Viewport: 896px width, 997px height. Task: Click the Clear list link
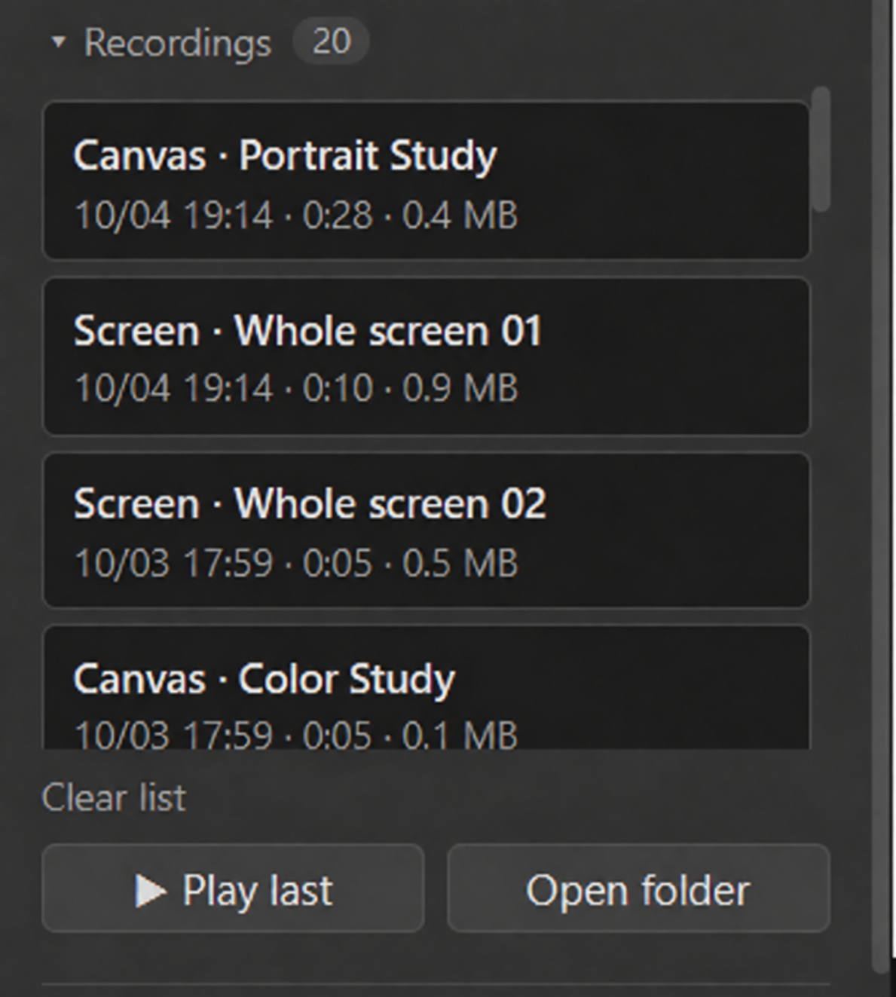(114, 797)
